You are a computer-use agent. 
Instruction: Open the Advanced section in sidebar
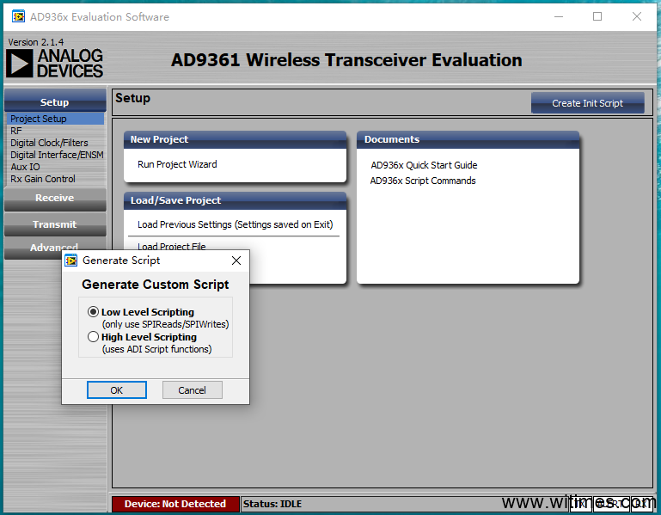click(x=54, y=247)
